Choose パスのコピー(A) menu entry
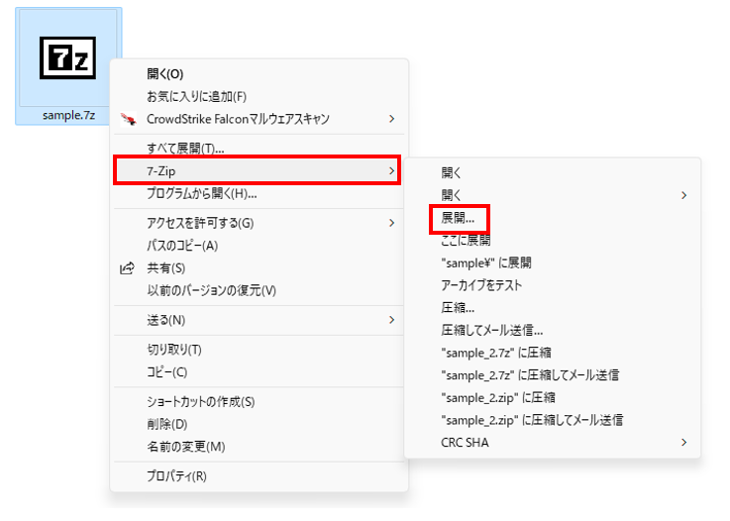This screenshot has width=730, height=521. pos(260,246)
